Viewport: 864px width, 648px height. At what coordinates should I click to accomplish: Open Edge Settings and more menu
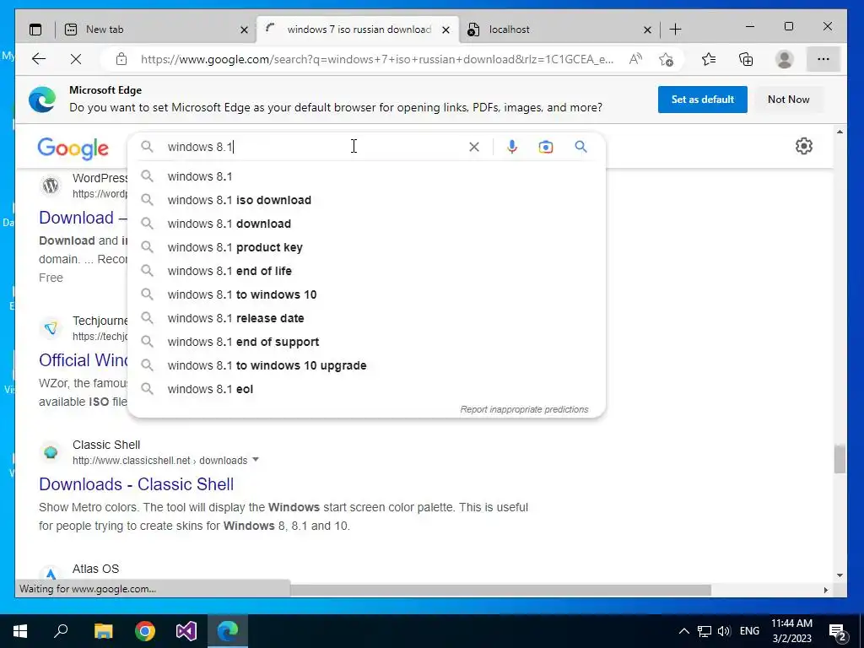(823, 59)
